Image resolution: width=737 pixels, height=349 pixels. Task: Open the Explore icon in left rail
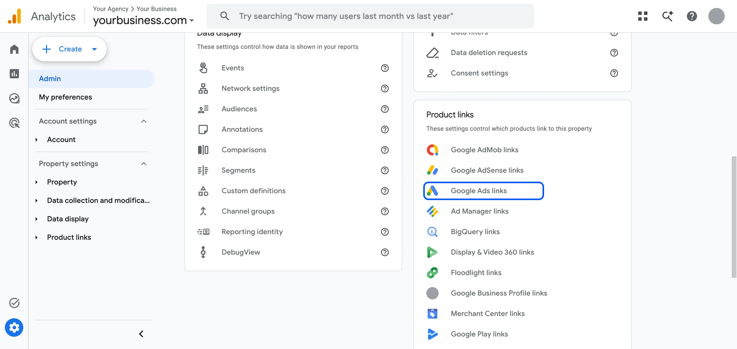[14, 98]
